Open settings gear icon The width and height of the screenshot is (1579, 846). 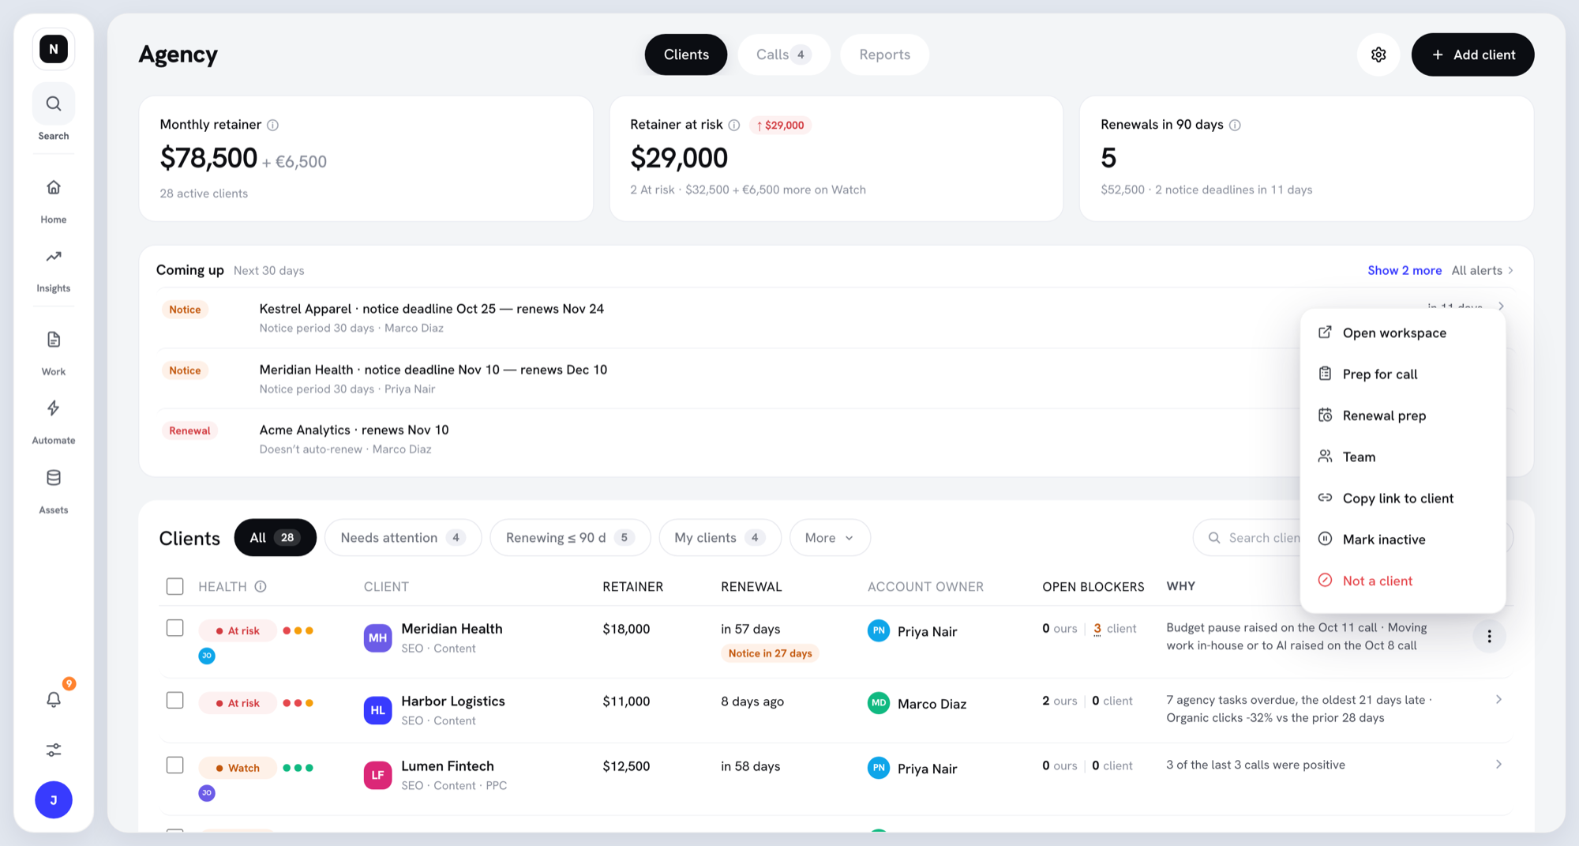point(1378,55)
